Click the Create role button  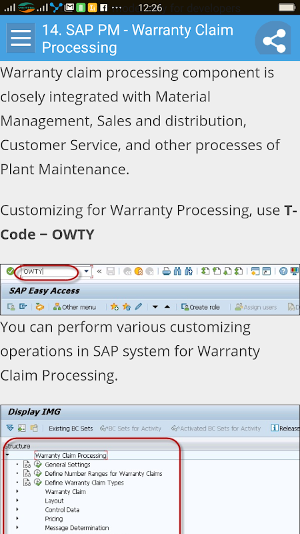(x=201, y=307)
